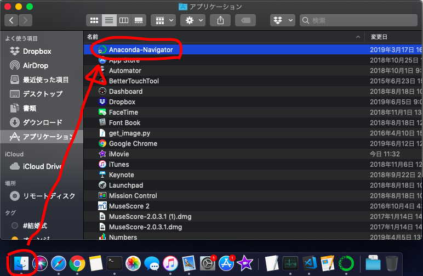Open Safari in the Dock
423x276 pixels.
click(59, 263)
